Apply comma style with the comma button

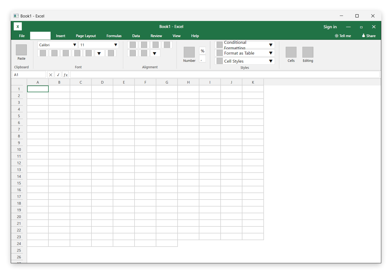(203, 59)
